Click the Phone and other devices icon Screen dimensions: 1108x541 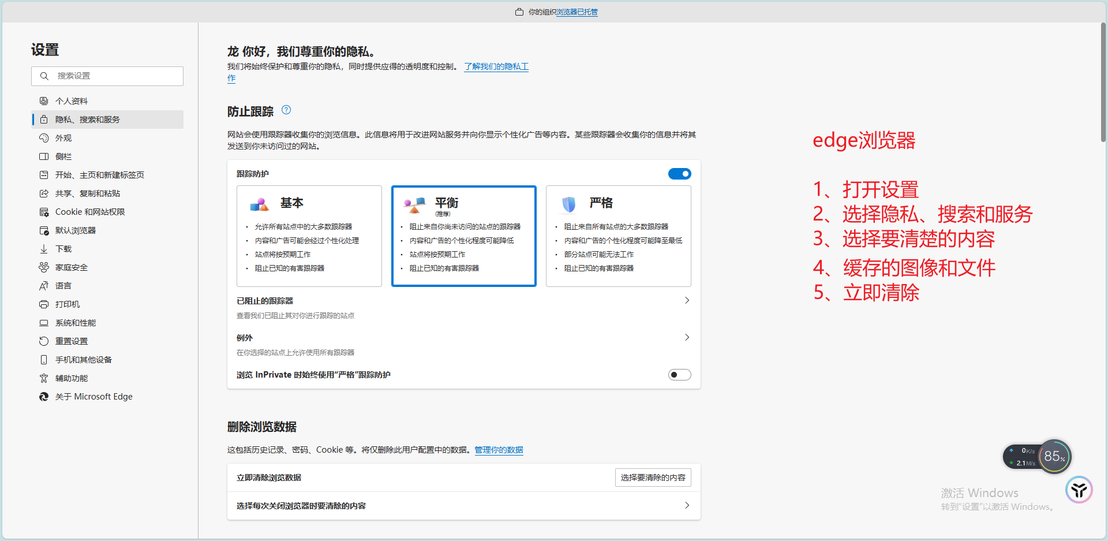(44, 360)
